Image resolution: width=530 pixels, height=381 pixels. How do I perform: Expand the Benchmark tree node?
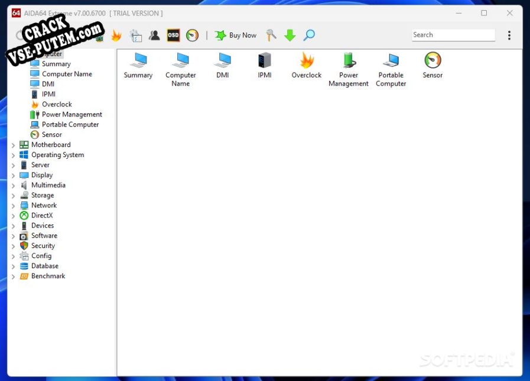coord(14,276)
